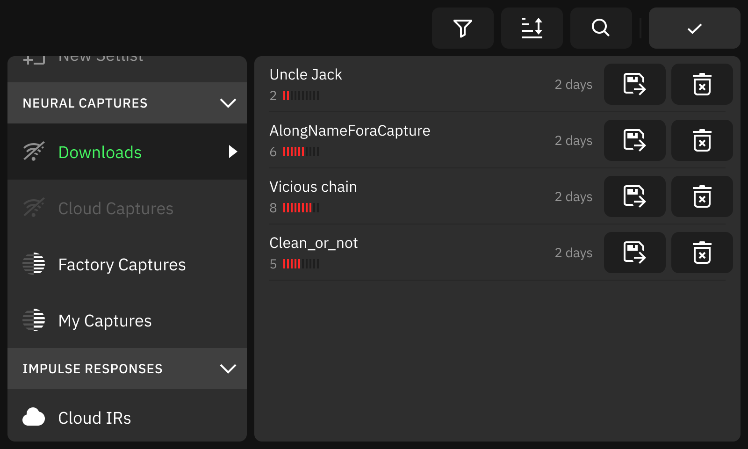The height and width of the screenshot is (449, 748).
Task: Expand the Downloads arrow
Action: (x=233, y=152)
